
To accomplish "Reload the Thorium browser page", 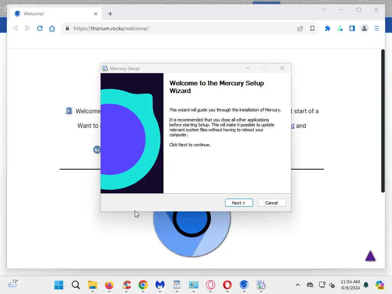I will point(40,28).
